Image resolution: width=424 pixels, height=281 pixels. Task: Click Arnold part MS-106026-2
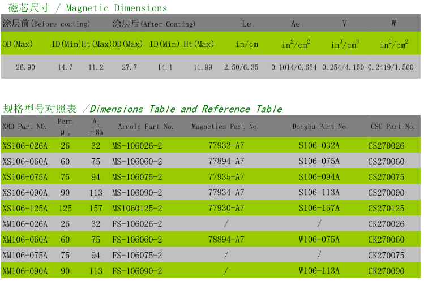click(137, 146)
